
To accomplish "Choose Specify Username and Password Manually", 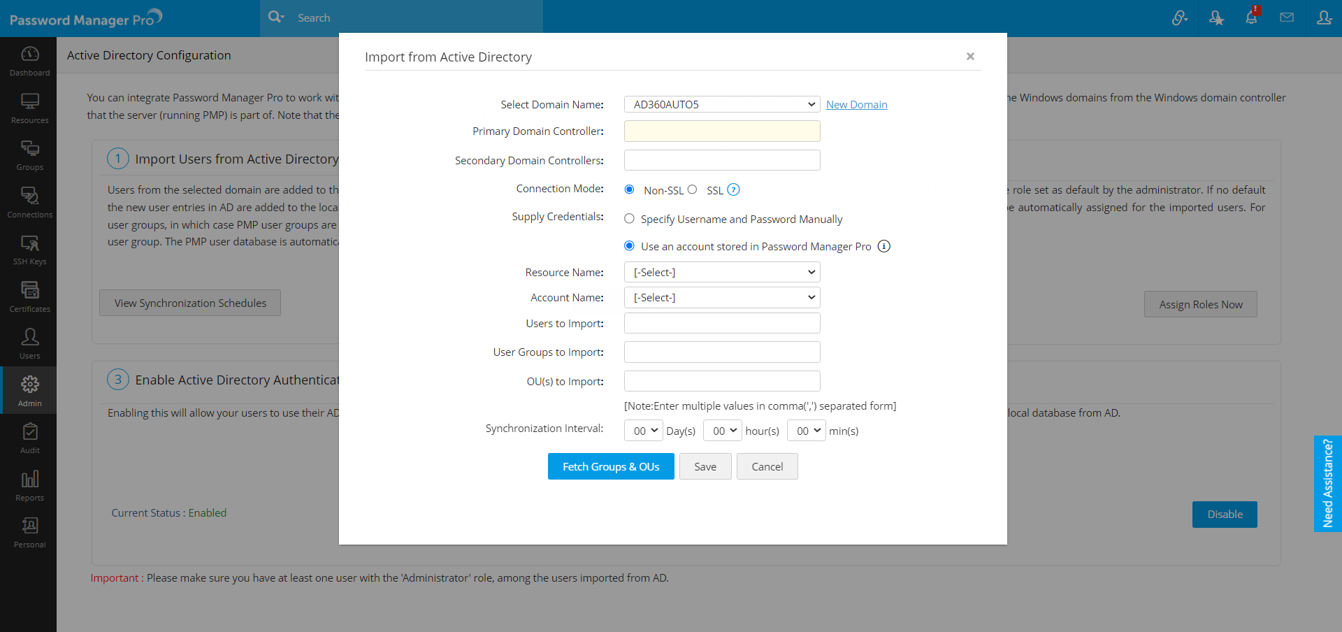I will pyautogui.click(x=629, y=219).
